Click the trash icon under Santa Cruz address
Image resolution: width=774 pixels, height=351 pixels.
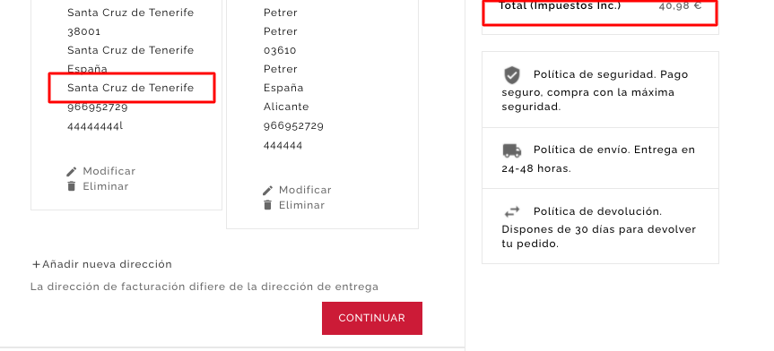point(72,186)
